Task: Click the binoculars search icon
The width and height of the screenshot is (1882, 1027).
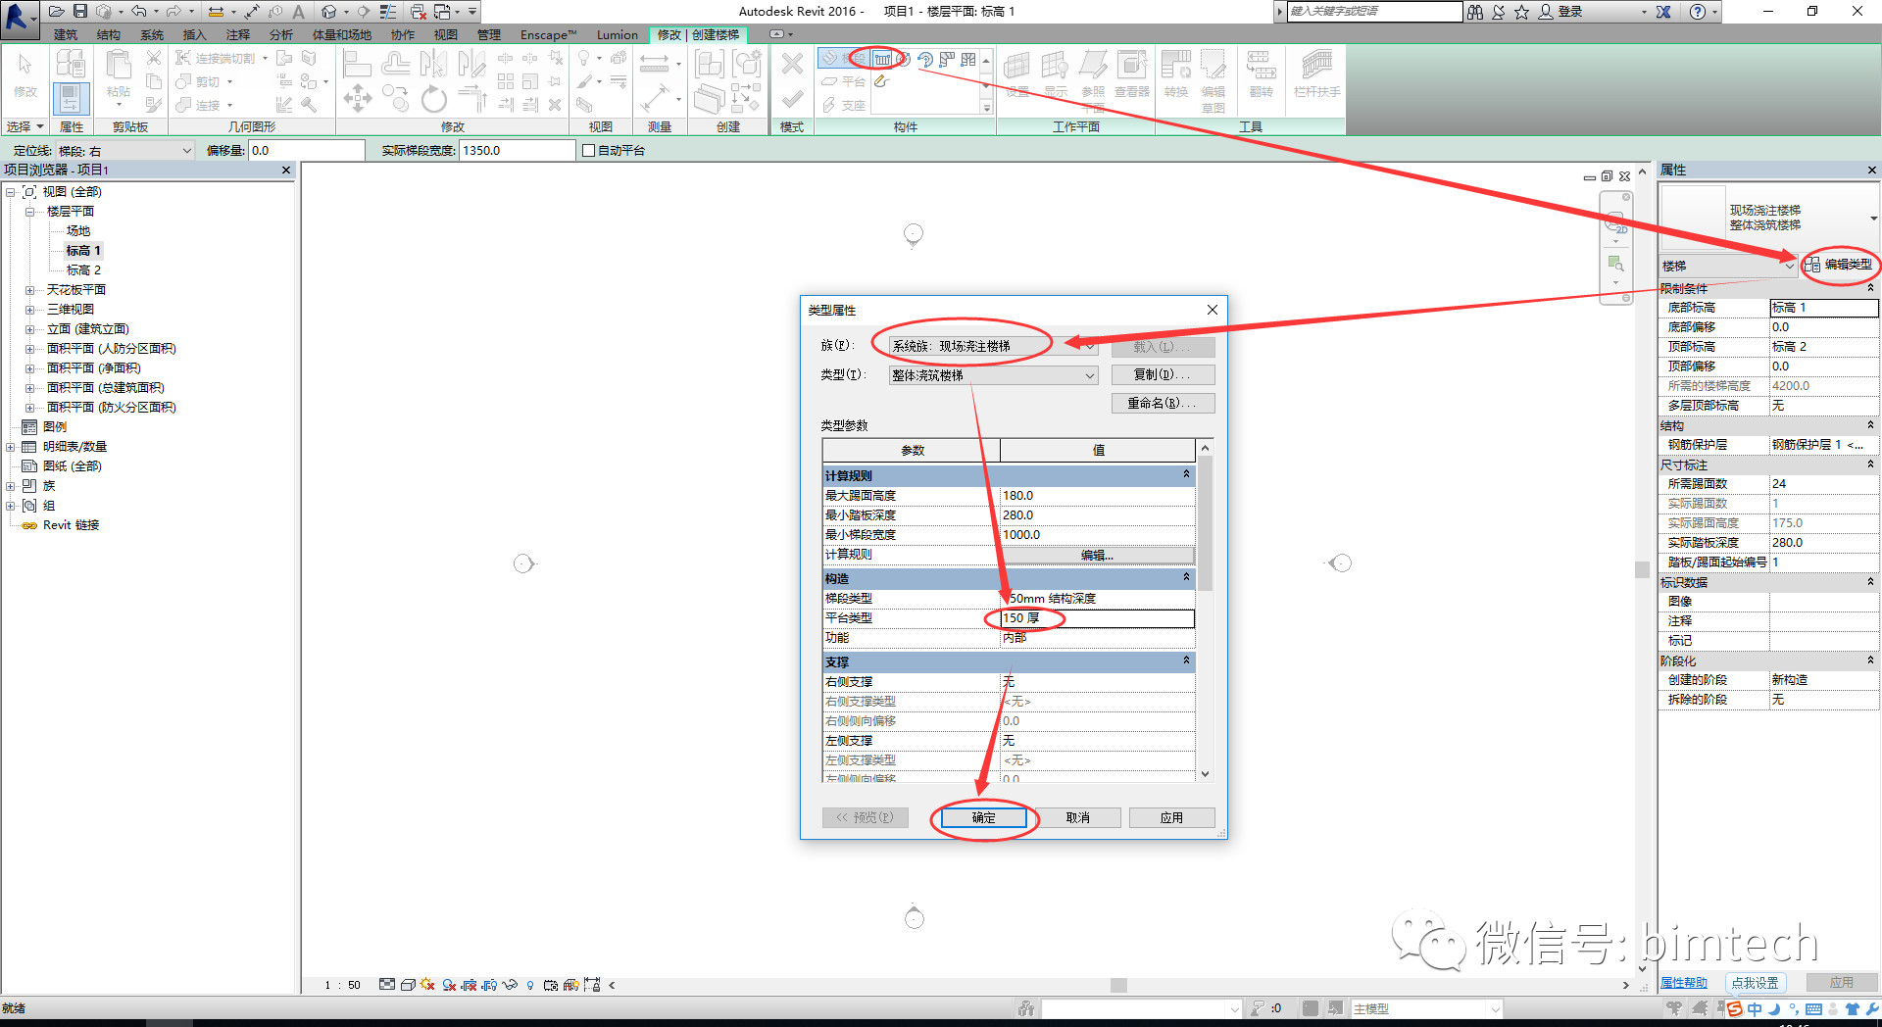Action: 1475,12
